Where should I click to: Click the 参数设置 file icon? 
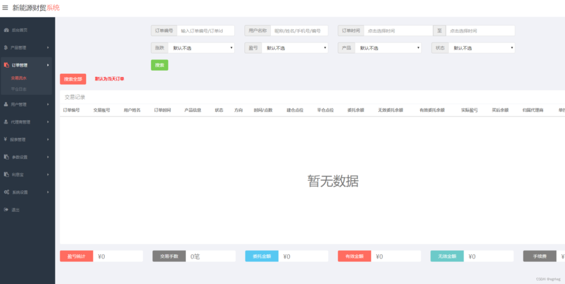(6, 157)
